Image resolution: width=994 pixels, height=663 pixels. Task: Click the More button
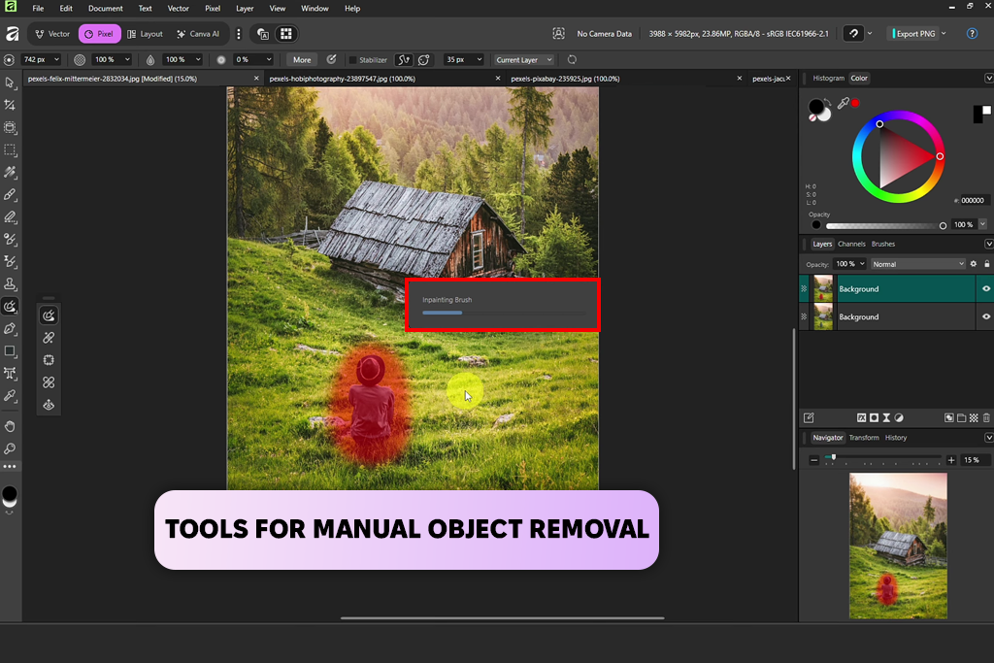tap(302, 59)
